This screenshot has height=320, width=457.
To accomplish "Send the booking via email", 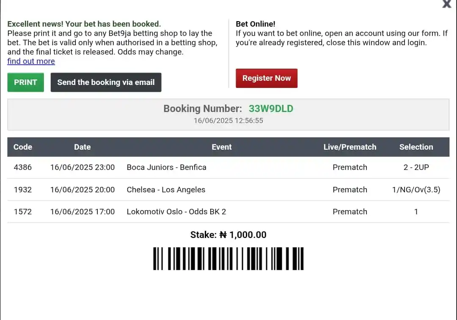I will pos(106,82).
